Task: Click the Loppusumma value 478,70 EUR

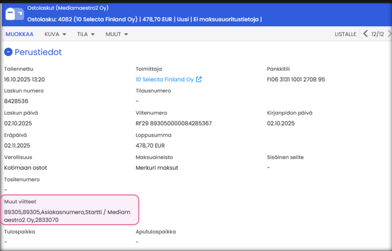Action: click(150, 146)
